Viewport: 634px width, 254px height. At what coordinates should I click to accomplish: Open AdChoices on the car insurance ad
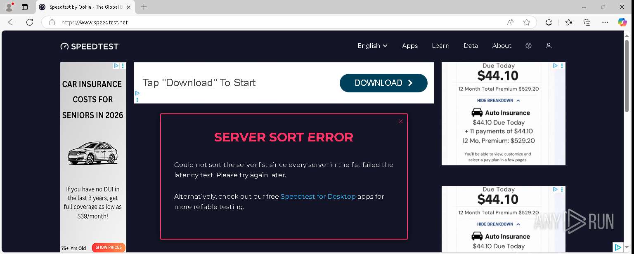(117, 66)
